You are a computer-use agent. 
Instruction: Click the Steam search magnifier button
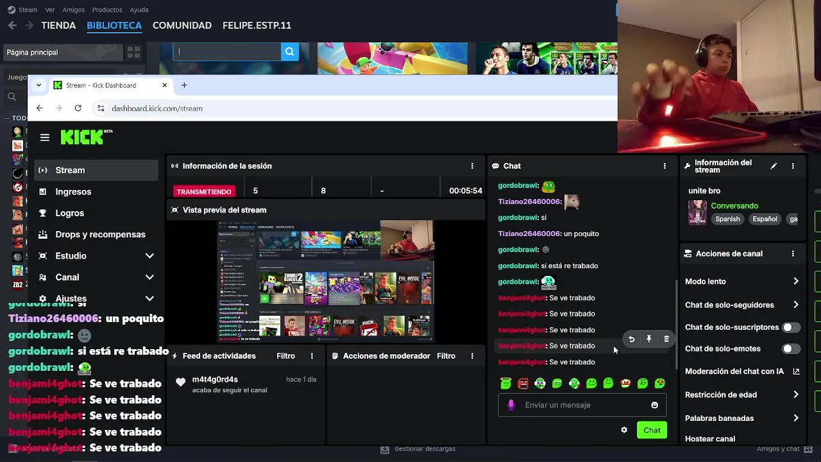pyautogui.click(x=289, y=52)
